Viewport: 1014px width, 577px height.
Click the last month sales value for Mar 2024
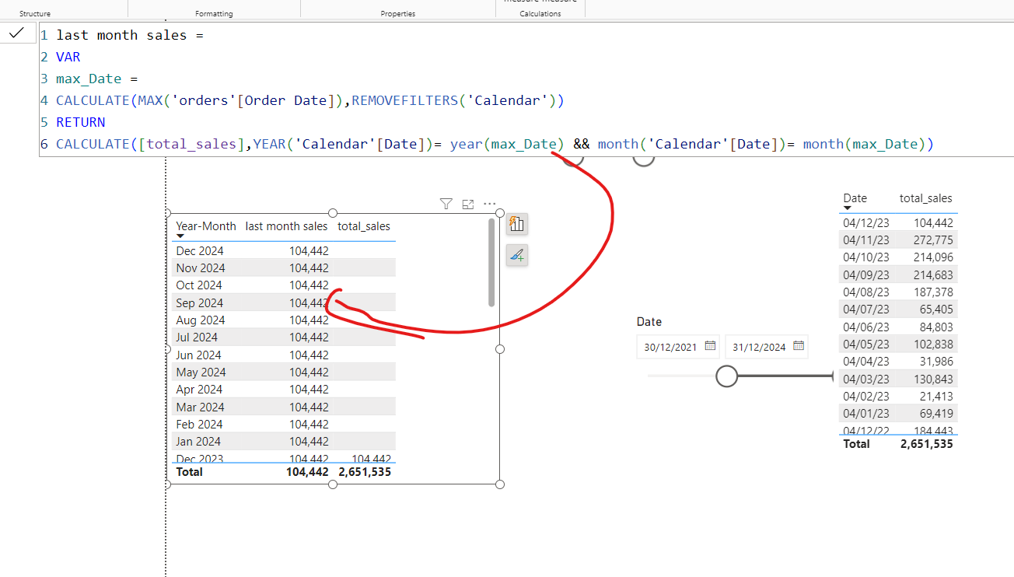click(309, 407)
